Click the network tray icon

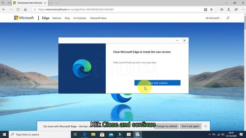218,135
